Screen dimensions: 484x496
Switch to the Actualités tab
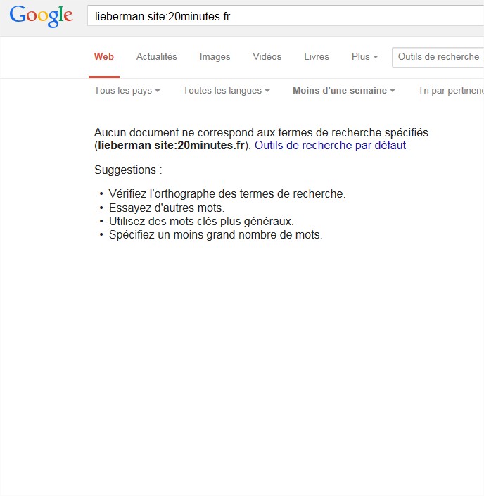157,56
